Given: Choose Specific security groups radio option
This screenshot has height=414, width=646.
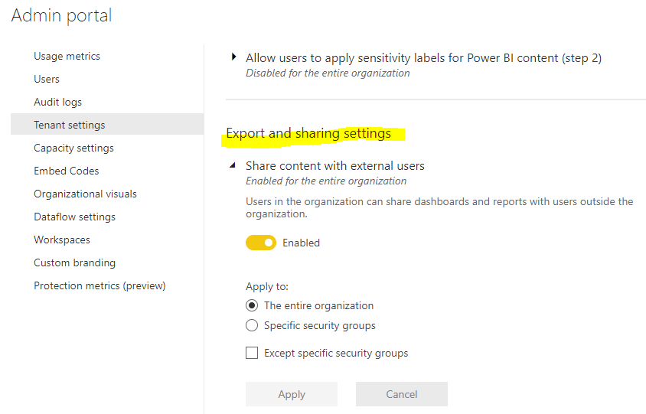Looking at the screenshot, I should (x=253, y=325).
